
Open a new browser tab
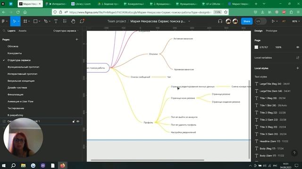(x=256, y=4)
